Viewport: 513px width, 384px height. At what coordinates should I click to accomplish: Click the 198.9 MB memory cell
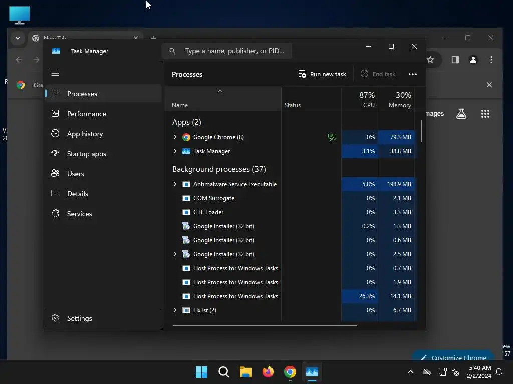[397, 184]
